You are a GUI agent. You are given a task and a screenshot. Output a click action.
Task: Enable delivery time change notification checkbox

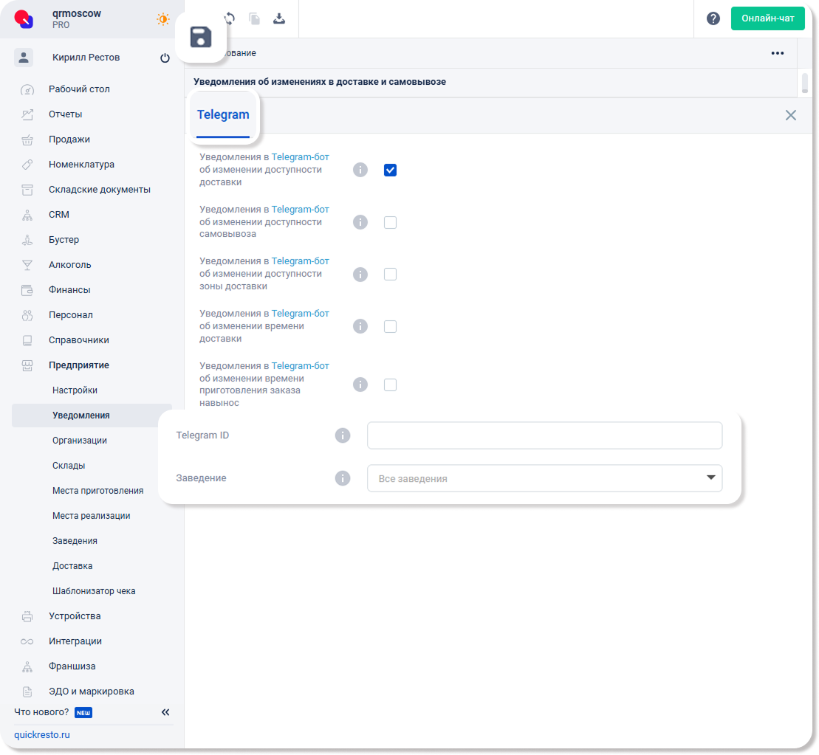tap(390, 326)
